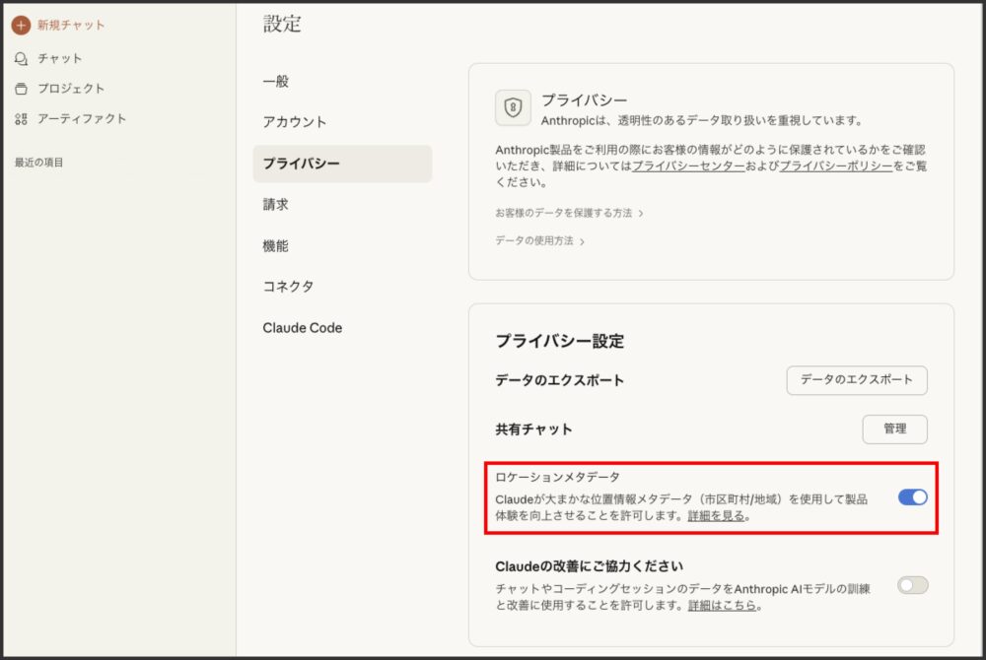Click 詳細を見る link under location metadata
The width and height of the screenshot is (986, 660).
point(716,515)
